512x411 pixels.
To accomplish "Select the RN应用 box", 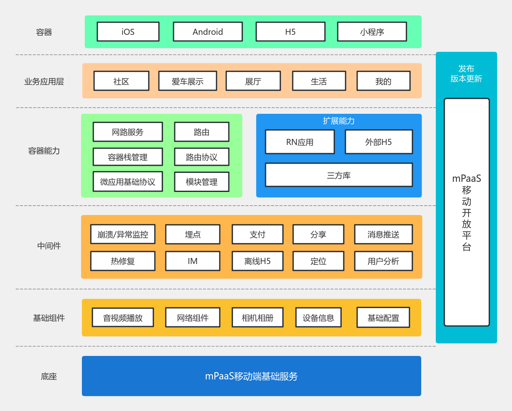I will click(x=300, y=142).
